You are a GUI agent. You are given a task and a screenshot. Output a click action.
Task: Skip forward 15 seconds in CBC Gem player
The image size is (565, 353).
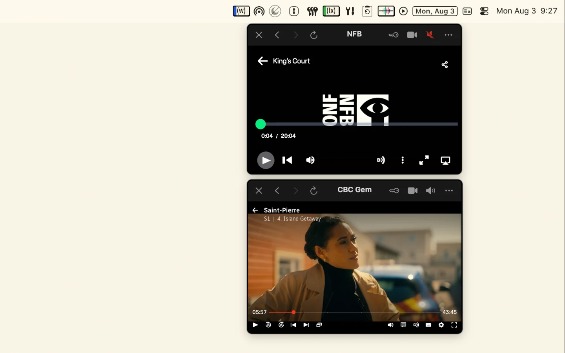281,325
